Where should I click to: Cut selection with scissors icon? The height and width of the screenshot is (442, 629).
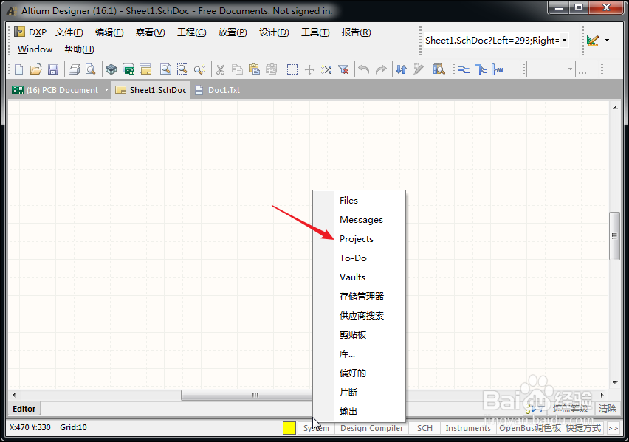(220, 69)
